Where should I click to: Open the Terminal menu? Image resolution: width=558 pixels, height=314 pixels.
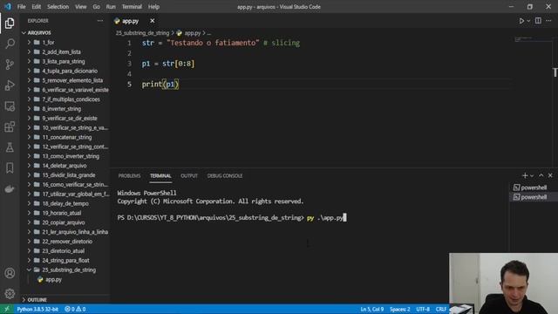click(x=132, y=7)
